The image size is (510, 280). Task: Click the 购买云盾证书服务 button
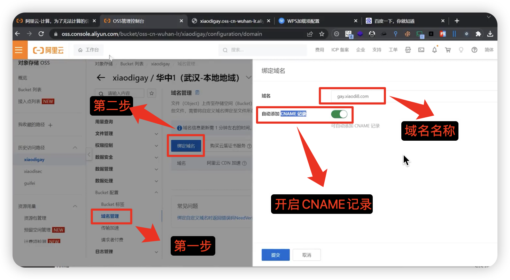tap(228, 146)
